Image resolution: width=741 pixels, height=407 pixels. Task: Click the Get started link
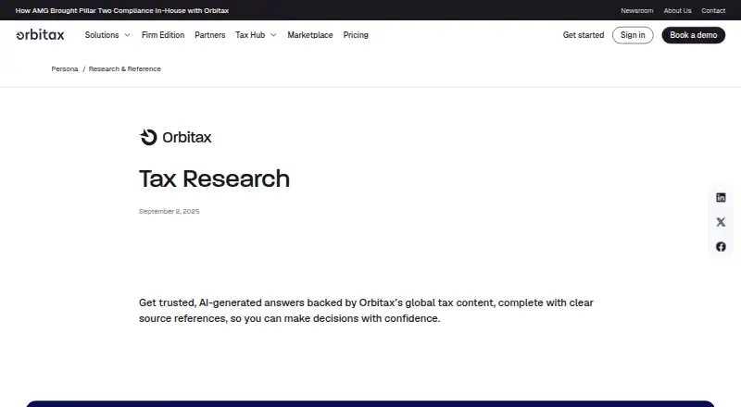pyautogui.click(x=584, y=35)
